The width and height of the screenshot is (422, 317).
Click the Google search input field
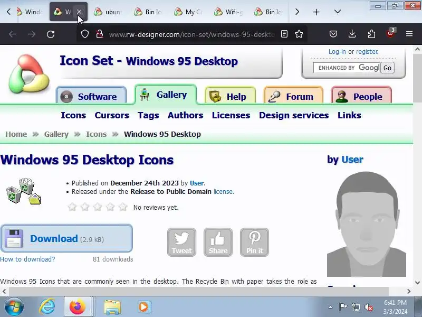tap(347, 68)
